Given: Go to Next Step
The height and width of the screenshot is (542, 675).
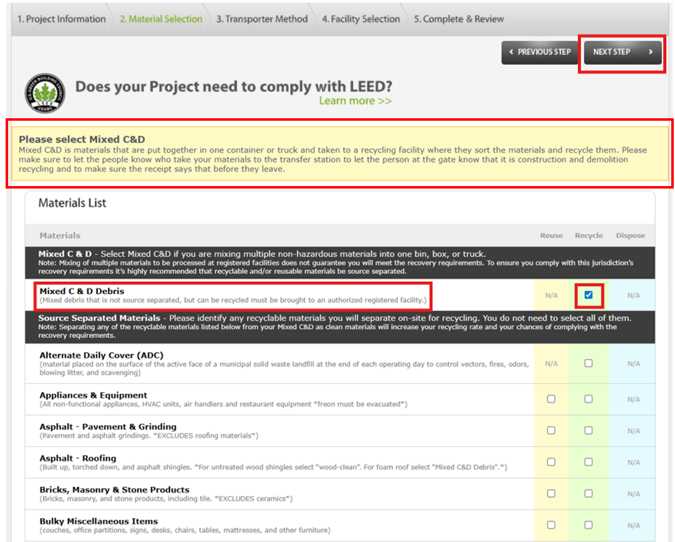Looking at the screenshot, I should [x=622, y=52].
